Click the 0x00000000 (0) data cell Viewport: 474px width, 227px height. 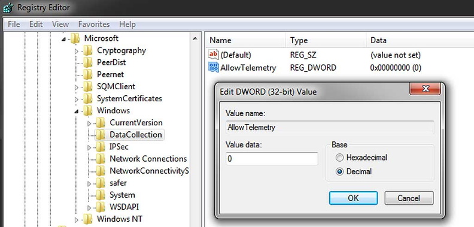point(396,68)
